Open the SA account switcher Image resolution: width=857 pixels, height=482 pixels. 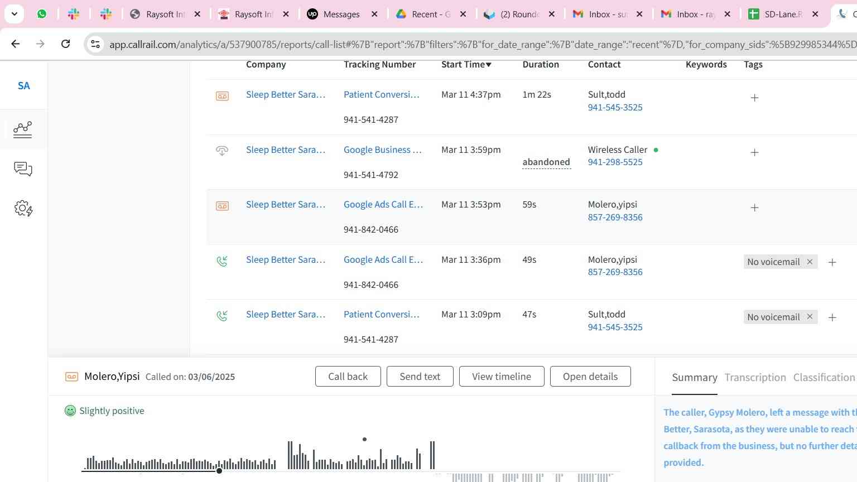click(23, 85)
